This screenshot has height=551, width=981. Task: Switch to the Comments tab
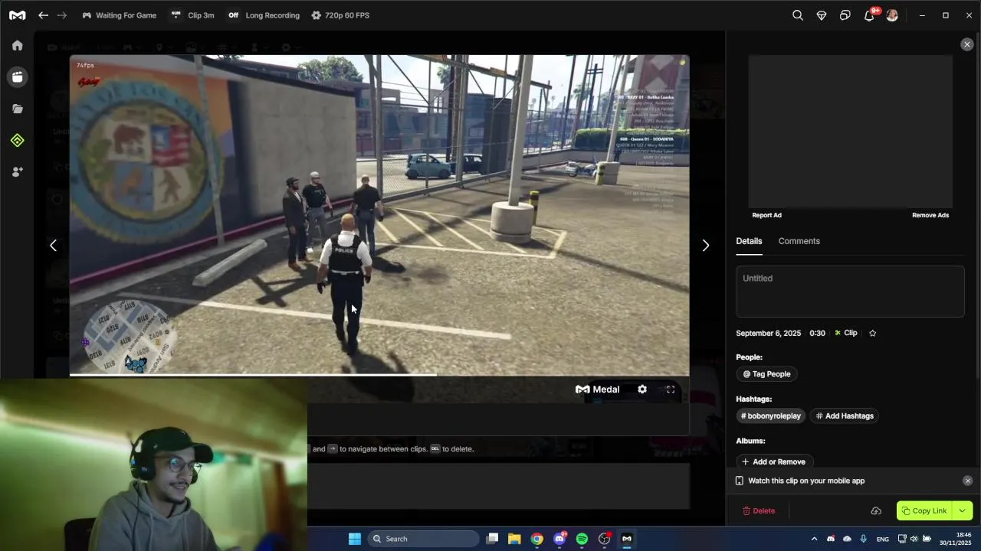[799, 241]
